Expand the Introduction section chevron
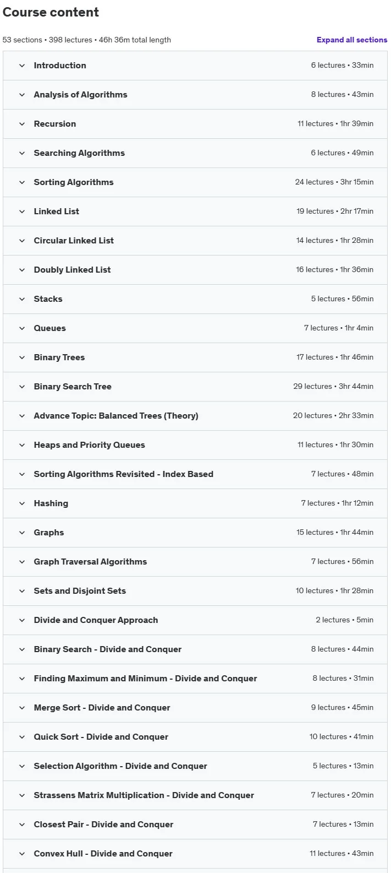The width and height of the screenshot is (391, 873). (x=22, y=66)
